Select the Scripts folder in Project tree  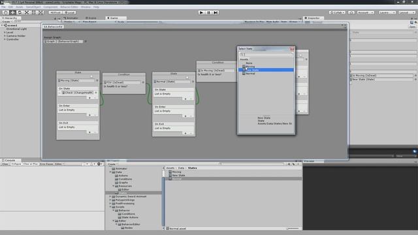120,207
